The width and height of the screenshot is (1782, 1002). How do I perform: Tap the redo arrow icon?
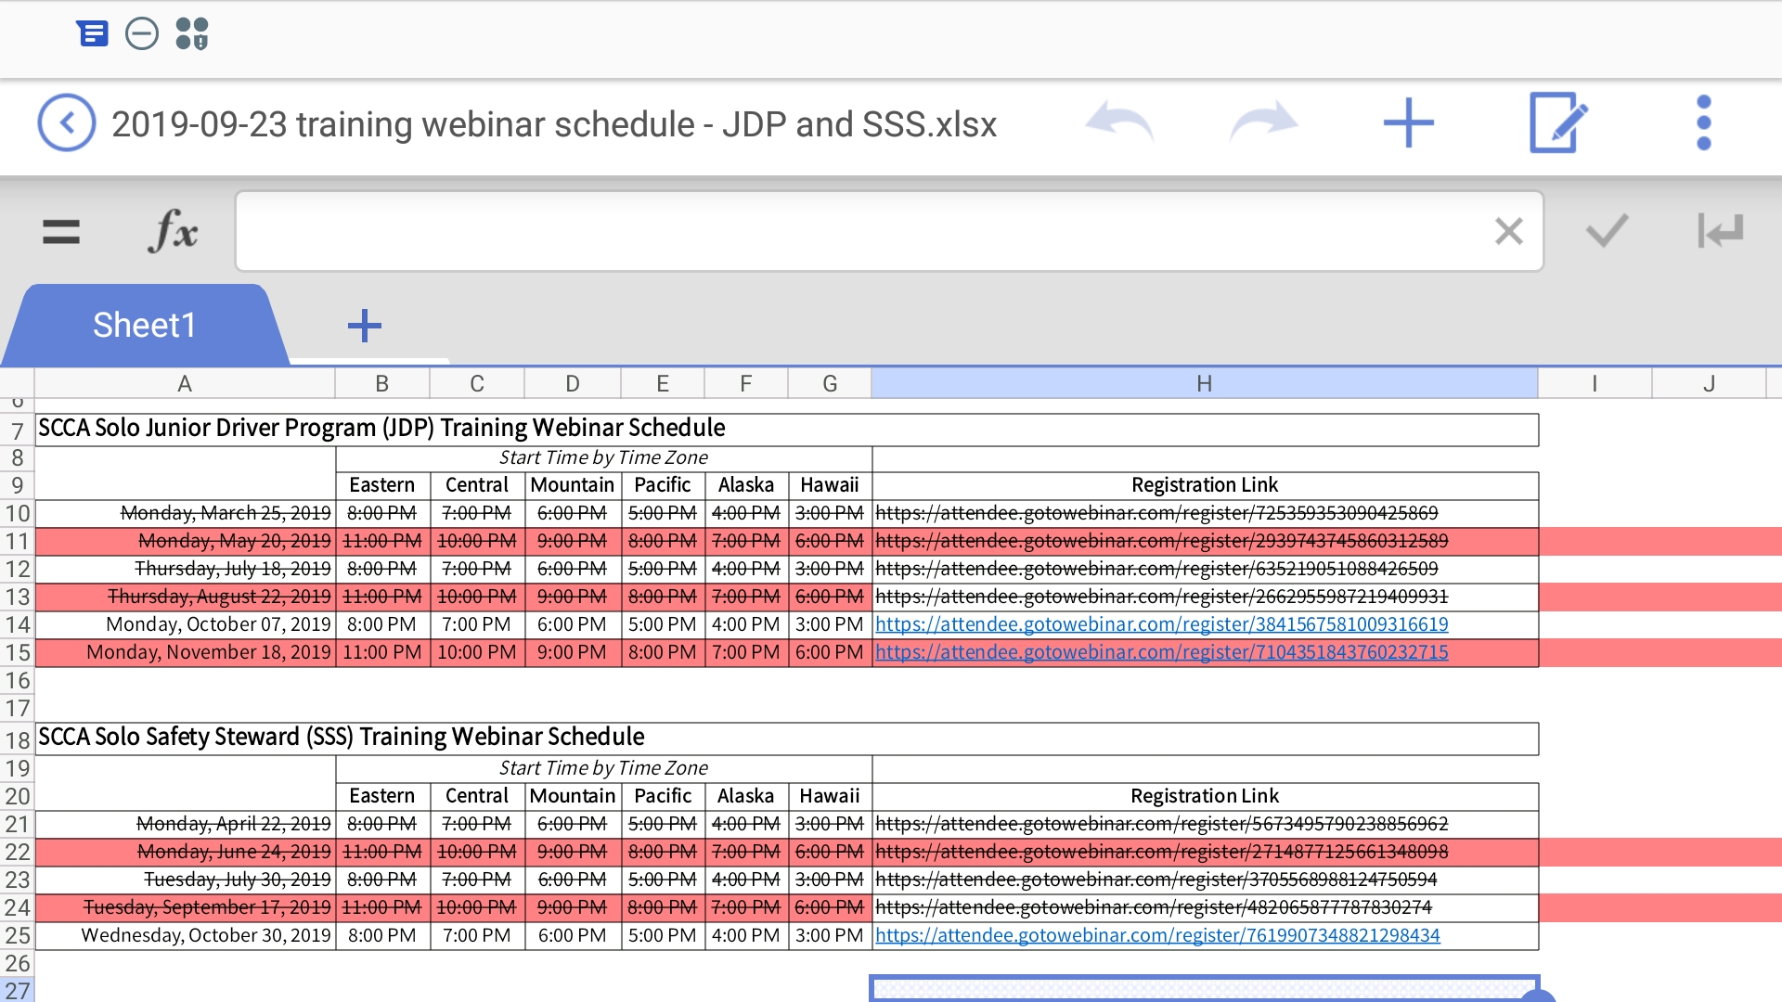tap(1264, 122)
